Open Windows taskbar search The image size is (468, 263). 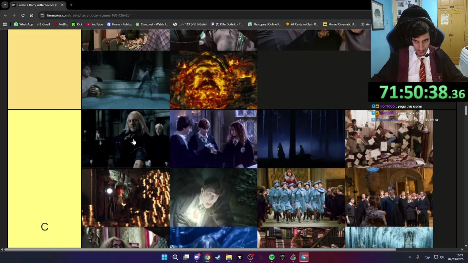coord(175,258)
